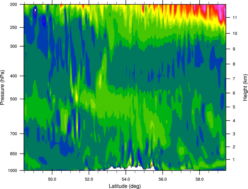Click the purple minimum spot near 49 degrees
Screen dimensions: 248x189
point(35,12)
